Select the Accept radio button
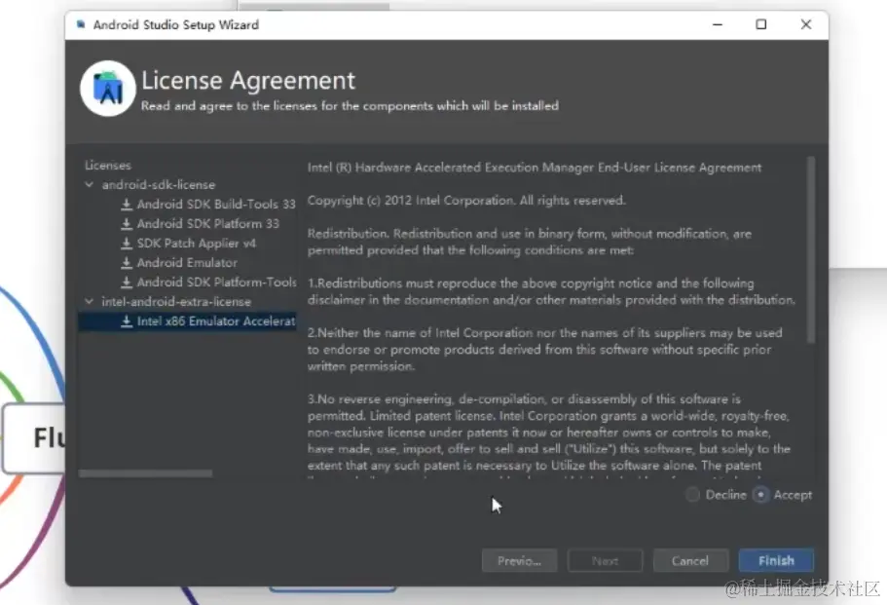The width and height of the screenshot is (887, 605). pos(761,495)
